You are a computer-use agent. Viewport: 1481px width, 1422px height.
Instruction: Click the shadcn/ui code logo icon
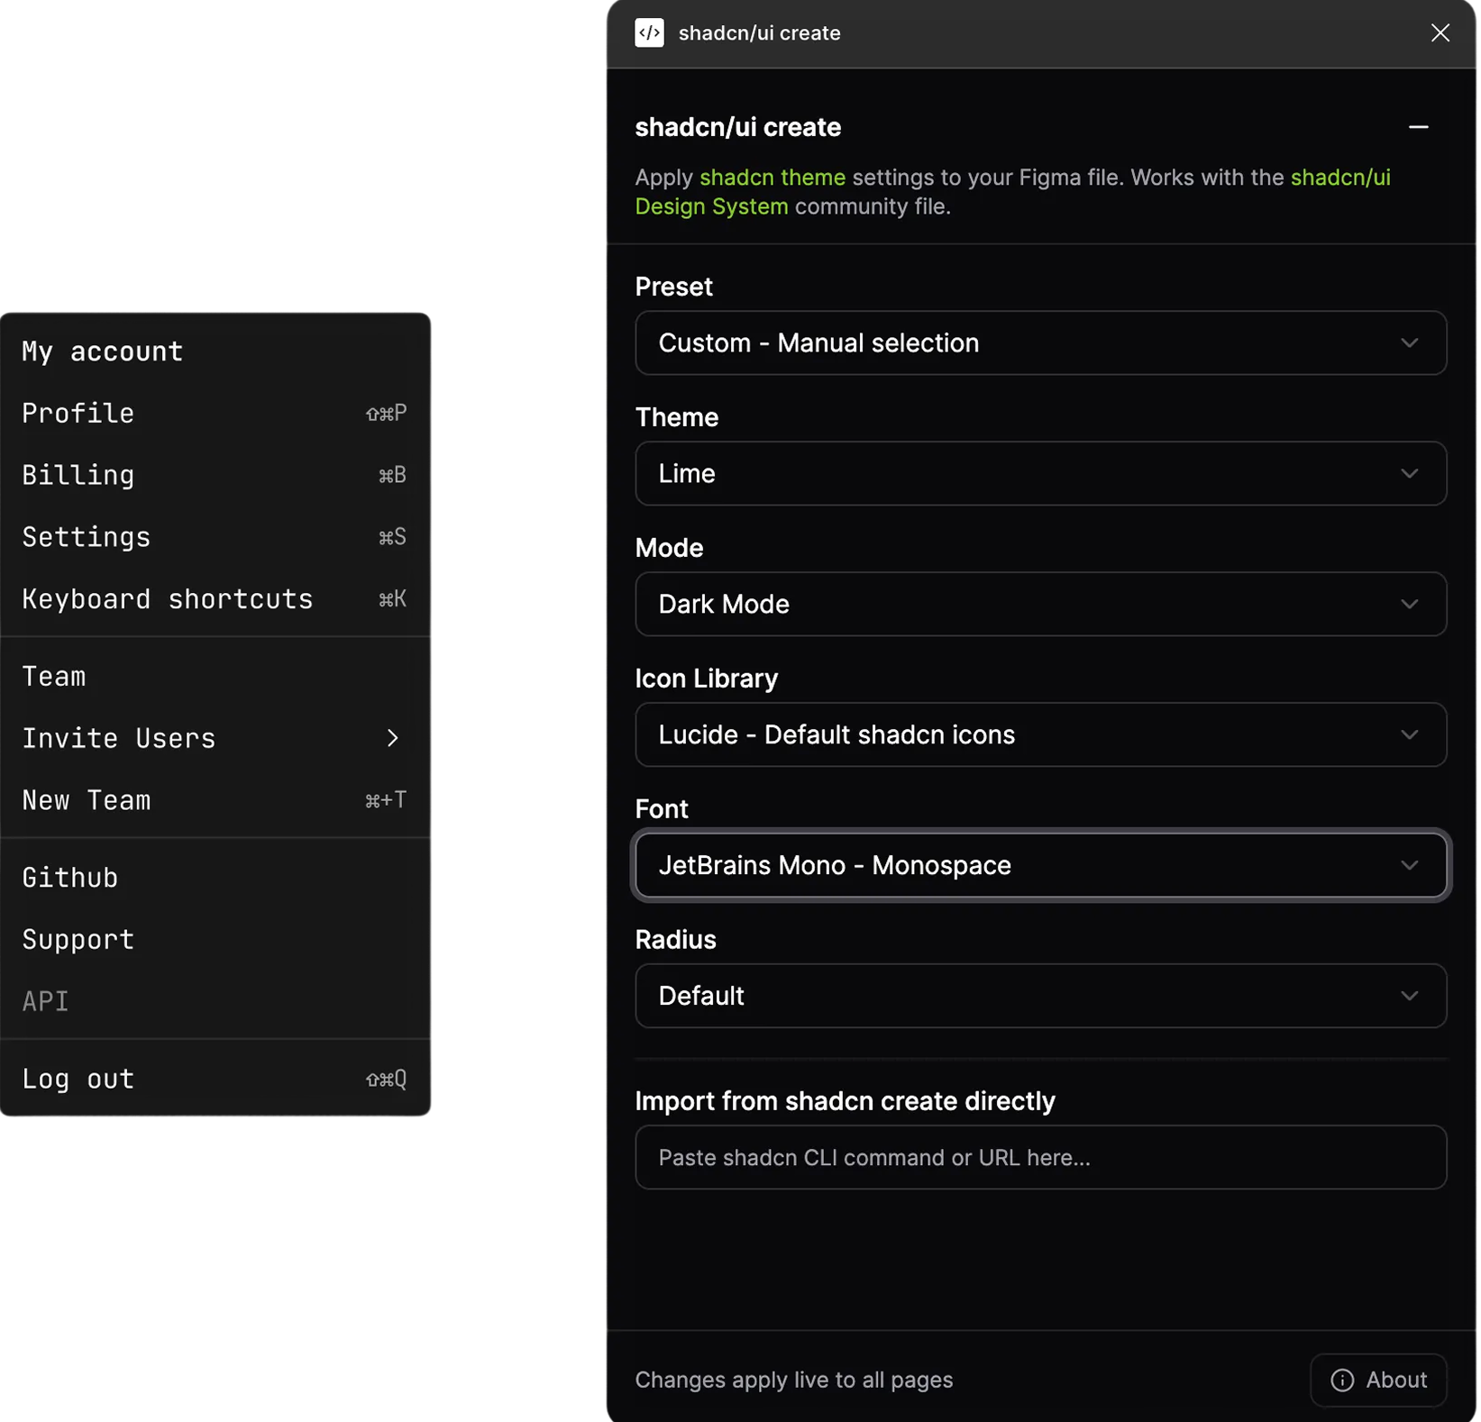pyautogui.click(x=649, y=33)
